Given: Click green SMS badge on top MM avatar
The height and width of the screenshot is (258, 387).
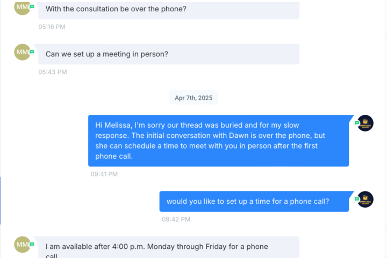Looking at the screenshot, I should (x=32, y=6).
